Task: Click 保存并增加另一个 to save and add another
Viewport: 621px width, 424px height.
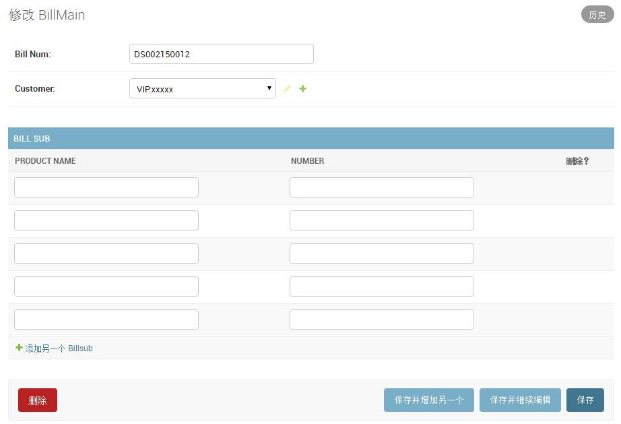Action: coord(429,400)
